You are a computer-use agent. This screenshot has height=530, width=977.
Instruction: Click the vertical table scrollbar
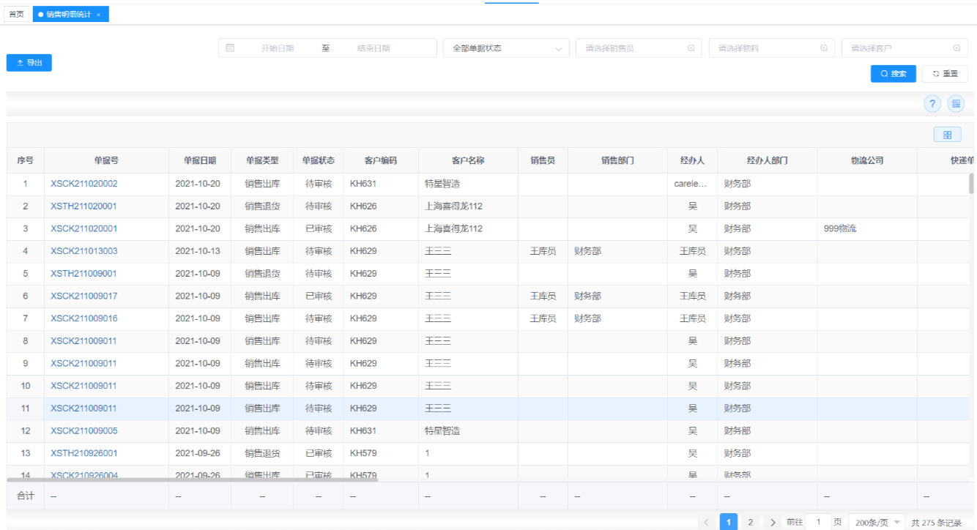pos(971,183)
